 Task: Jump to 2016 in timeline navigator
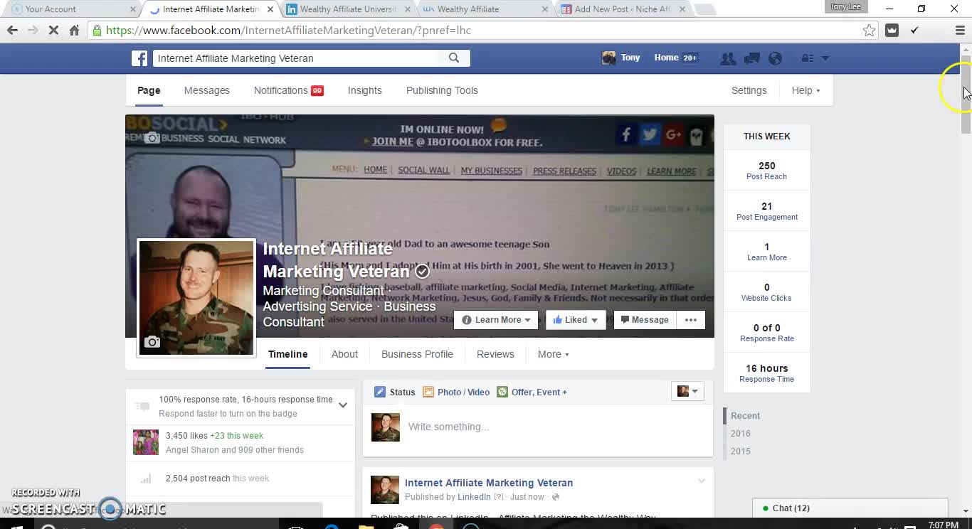point(741,433)
